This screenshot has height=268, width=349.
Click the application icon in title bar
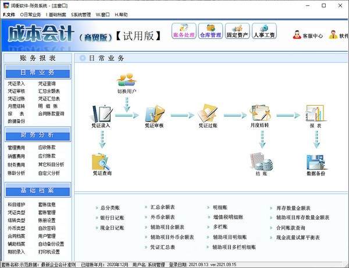(6, 5)
